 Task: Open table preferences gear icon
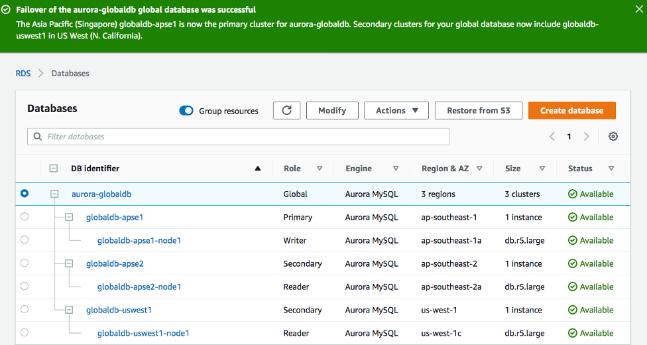click(x=613, y=137)
